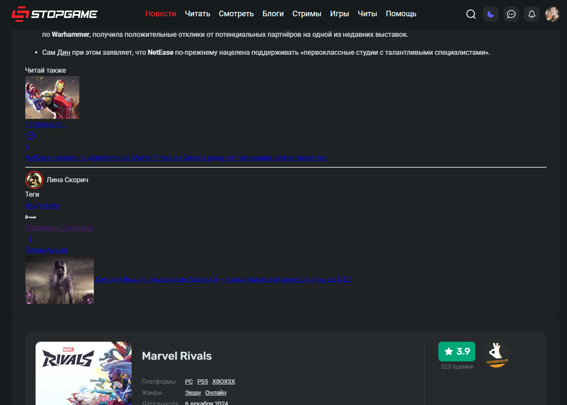Open notifications bell icon
Viewport: 567px width, 405px height.
532,14
